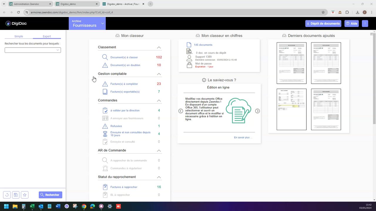Click the warning triangle beside Document(s) en doublon

point(105,65)
